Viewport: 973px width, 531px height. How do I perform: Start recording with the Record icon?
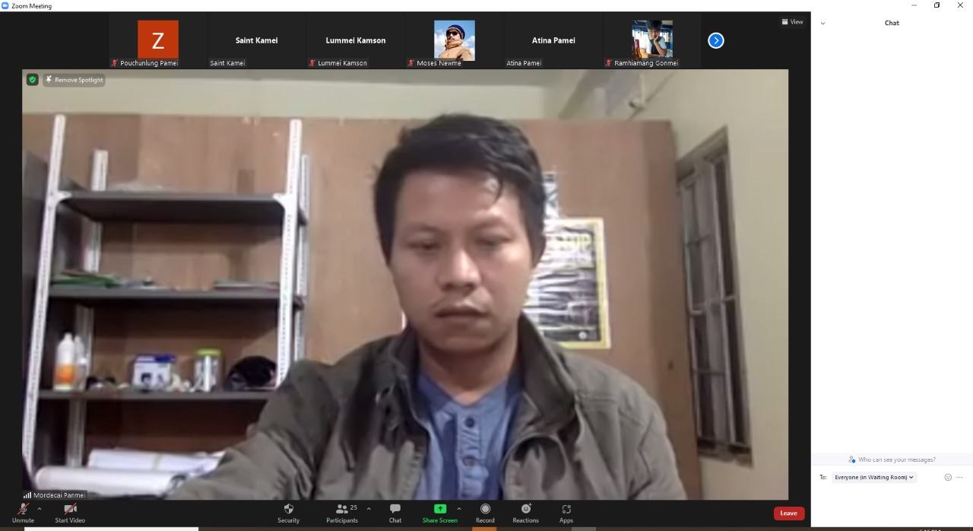tap(485, 509)
